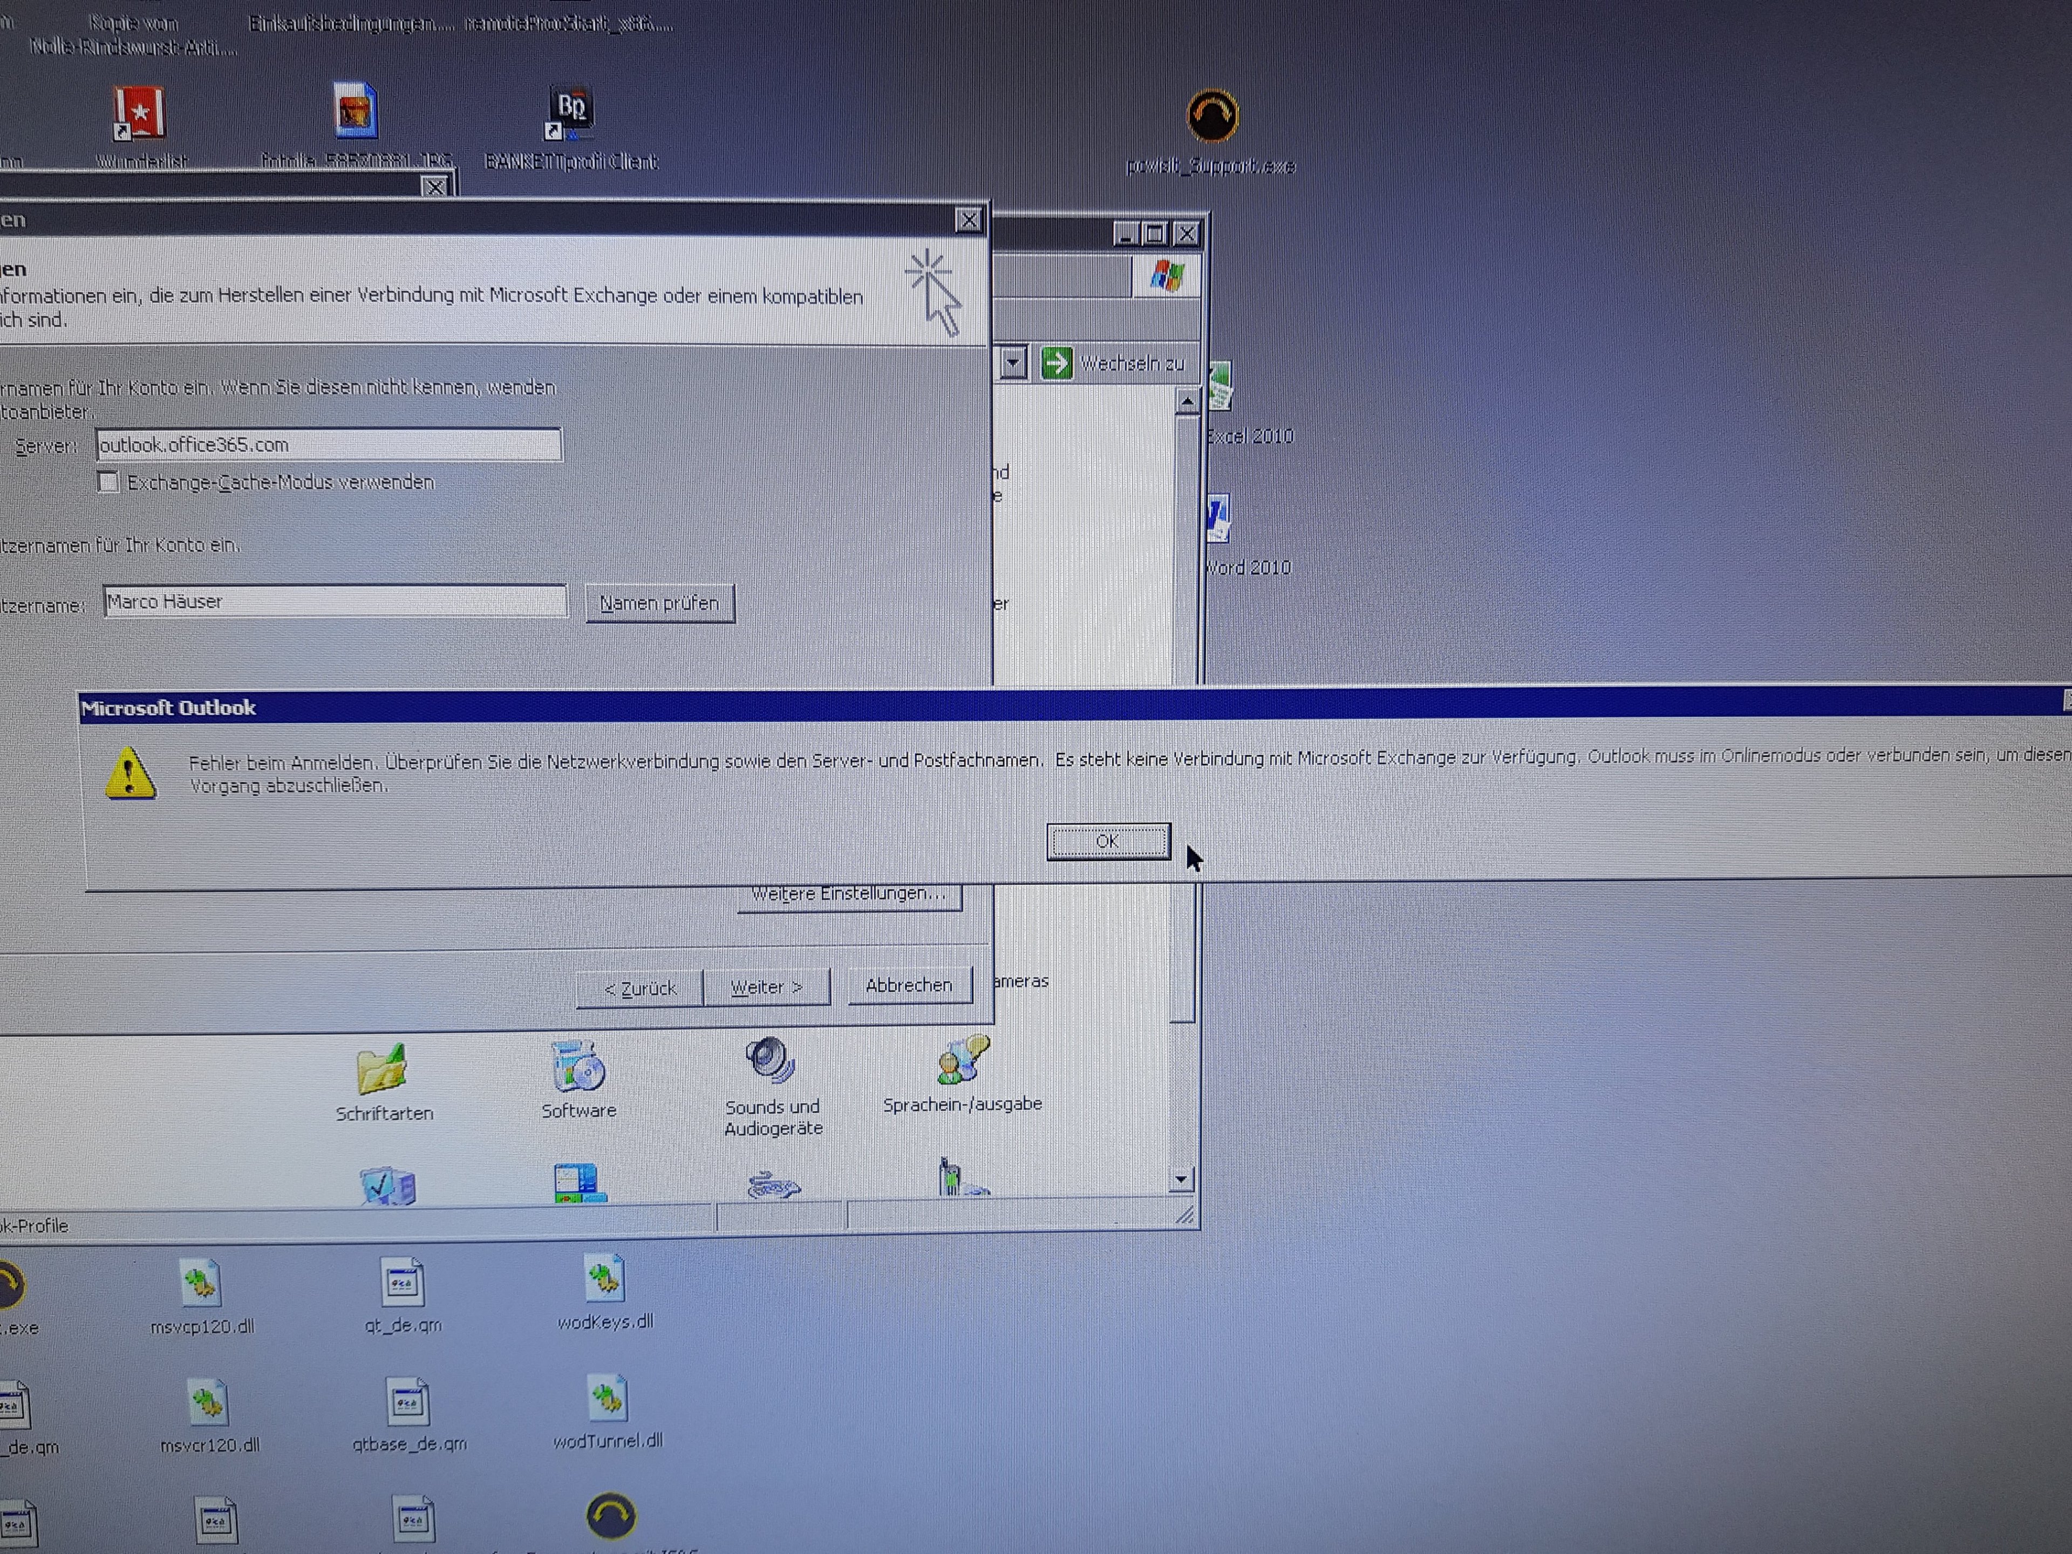Viewport: 2072px width, 1554px height.
Task: Enable Exchange-Cache-Modus verwenden checkbox
Action: coord(108,482)
